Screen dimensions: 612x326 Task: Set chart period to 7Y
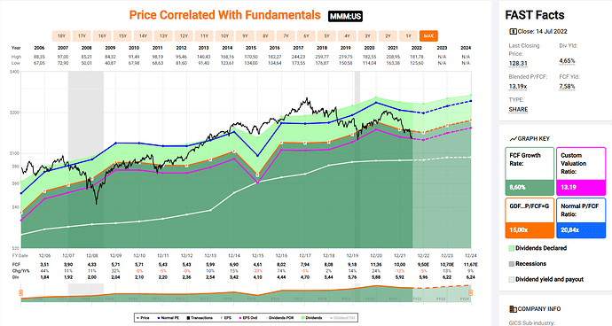[286, 35]
